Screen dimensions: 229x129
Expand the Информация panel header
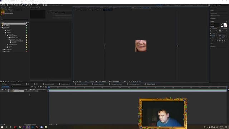pyautogui.click(x=214, y=8)
